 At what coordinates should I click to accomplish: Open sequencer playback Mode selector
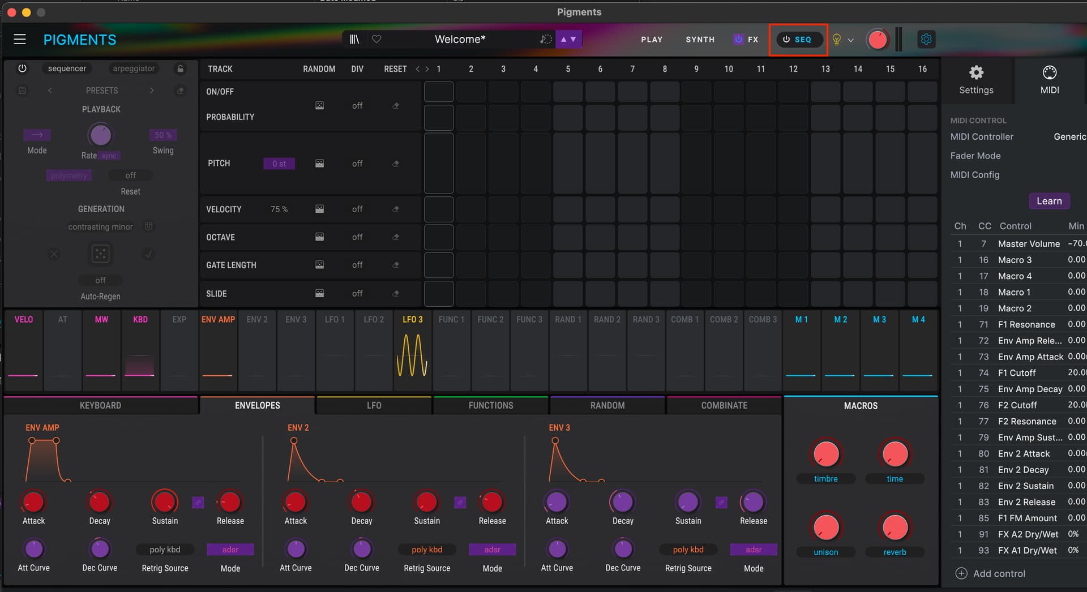(x=37, y=135)
